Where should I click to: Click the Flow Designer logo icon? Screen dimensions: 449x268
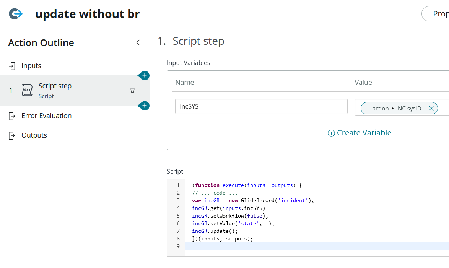click(x=15, y=14)
